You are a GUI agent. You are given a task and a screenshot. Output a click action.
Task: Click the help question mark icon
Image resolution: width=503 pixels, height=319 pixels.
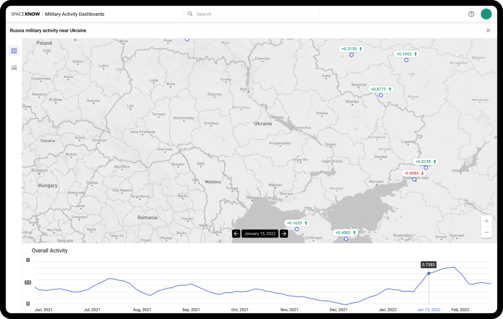tap(471, 14)
